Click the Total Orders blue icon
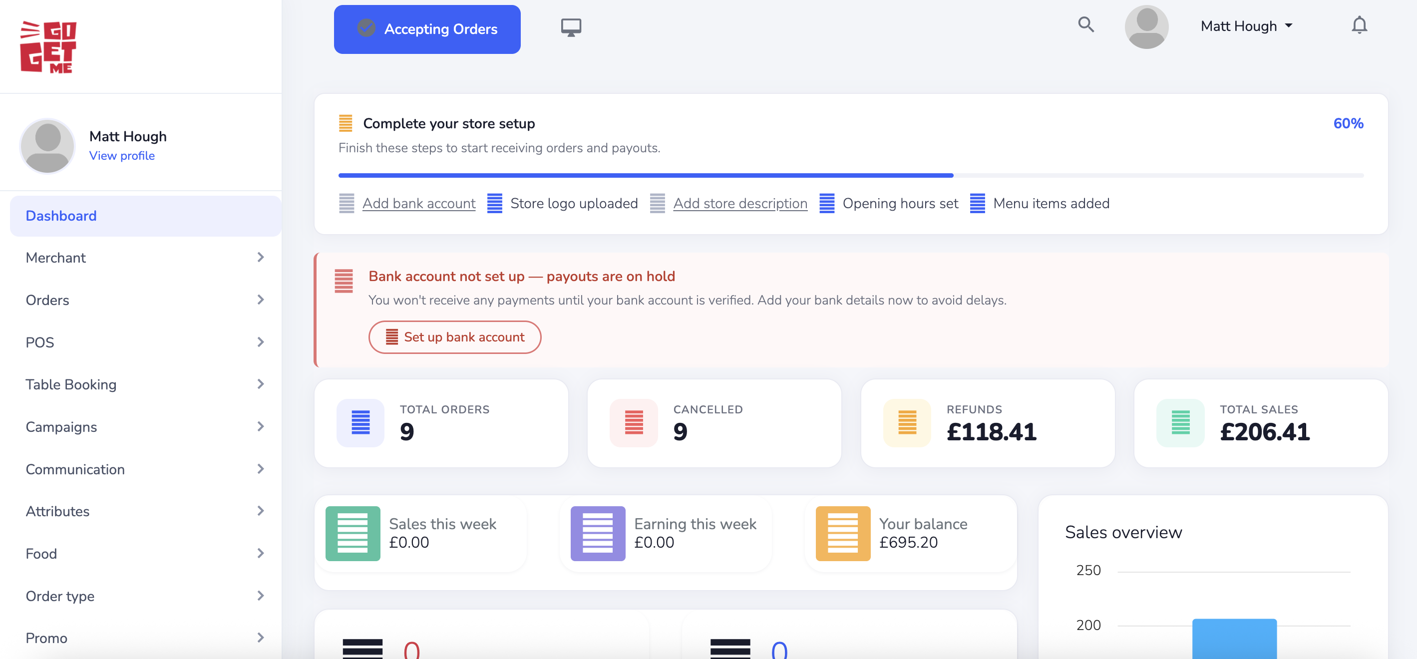This screenshot has height=659, width=1417. pyautogui.click(x=360, y=422)
